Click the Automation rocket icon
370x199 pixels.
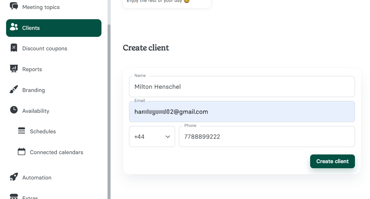point(14,177)
